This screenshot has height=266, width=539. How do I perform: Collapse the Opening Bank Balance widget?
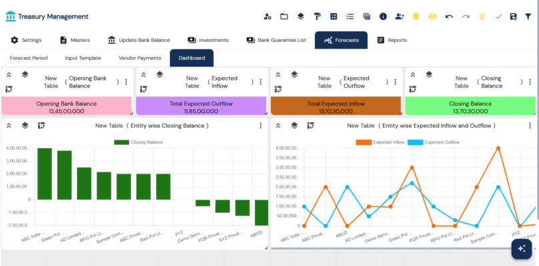click(9, 75)
